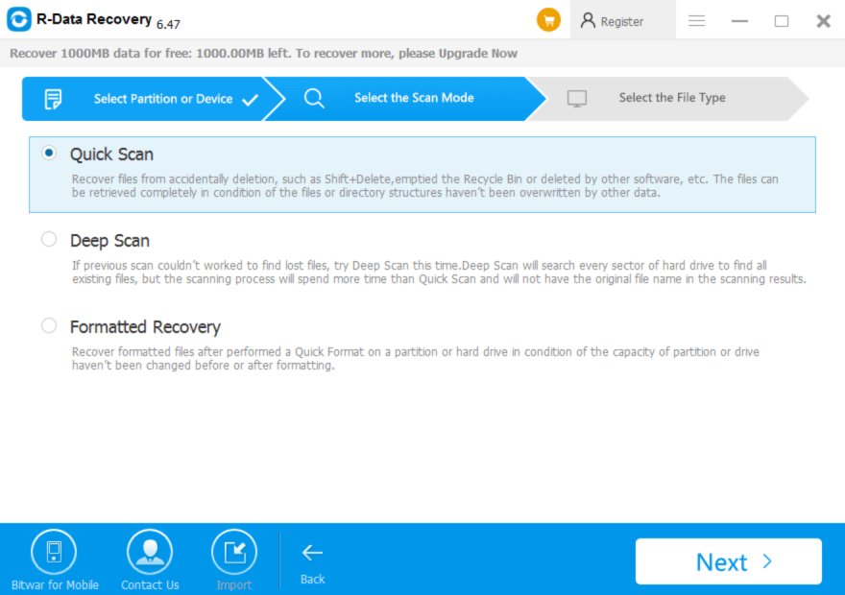Switch to Select Partition or Device step
This screenshot has width=845, height=595.
pos(154,99)
